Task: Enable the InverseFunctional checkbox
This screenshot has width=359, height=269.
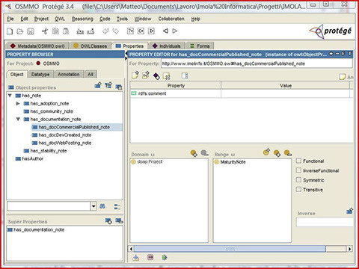Action: coord(298,170)
